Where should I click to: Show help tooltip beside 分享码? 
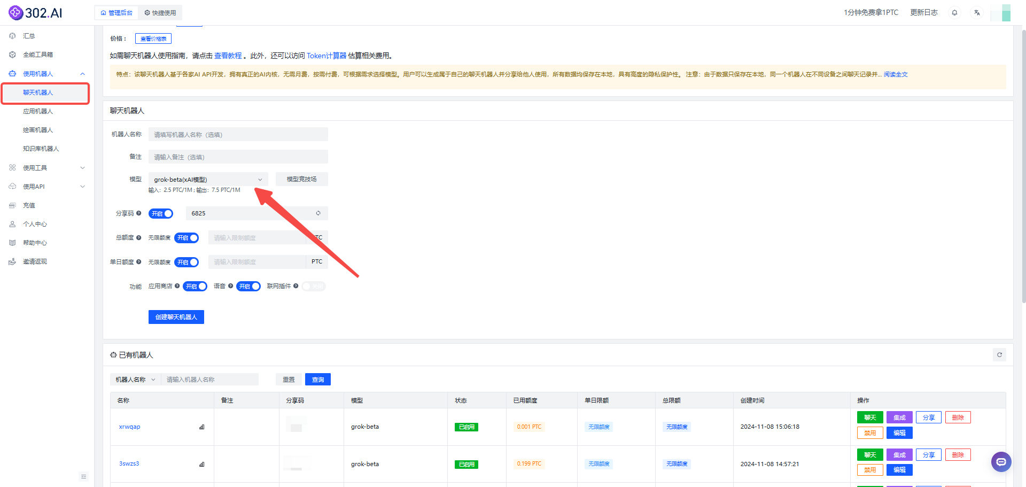pyautogui.click(x=138, y=213)
